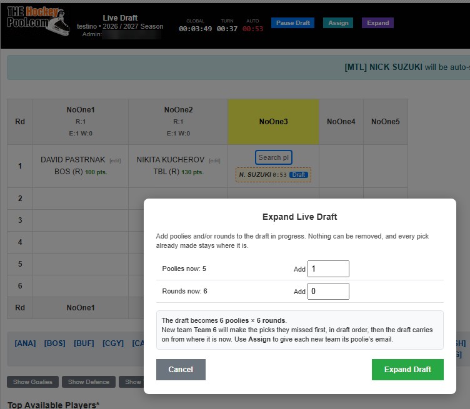Cancel the Expand Live Draft dialog
Image resolution: width=470 pixels, height=409 pixels.
coord(181,370)
